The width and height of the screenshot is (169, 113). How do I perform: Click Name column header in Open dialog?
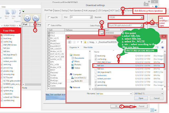tap(97, 52)
